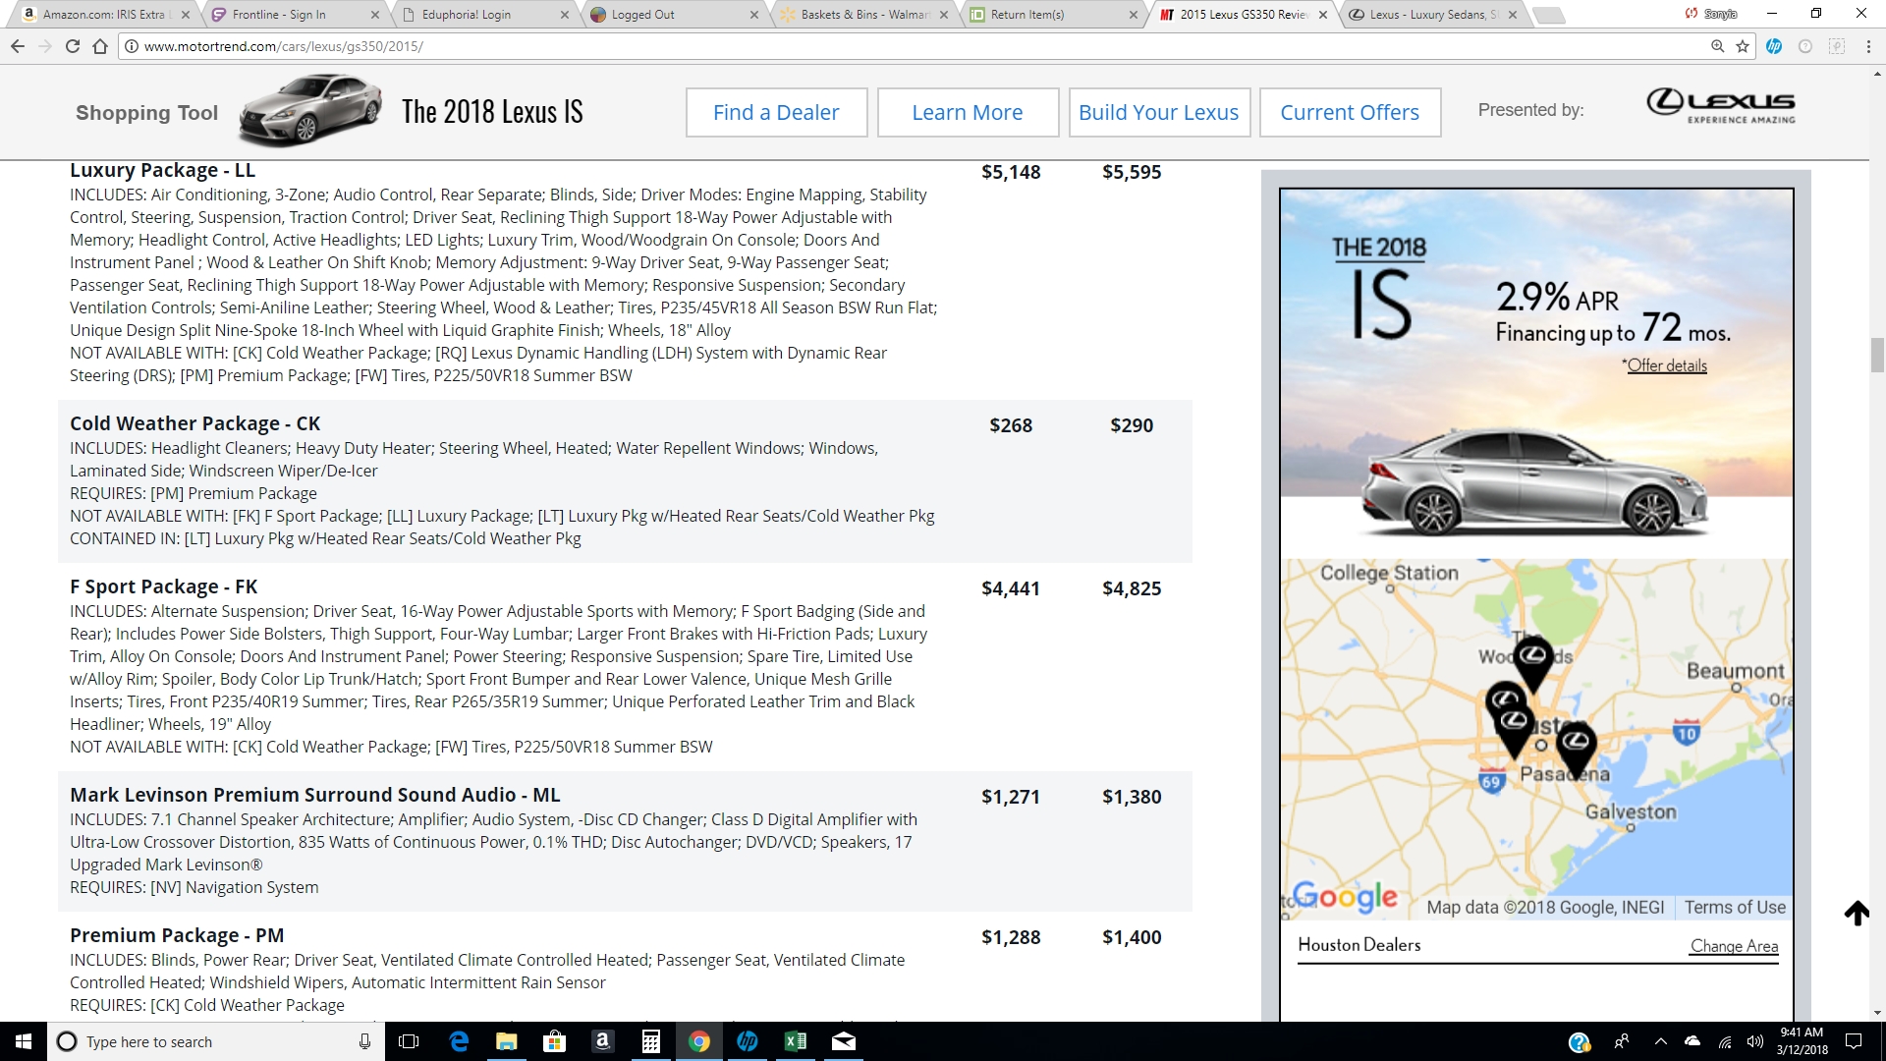
Task: Click the Find a Dealer button
Action: pos(776,112)
